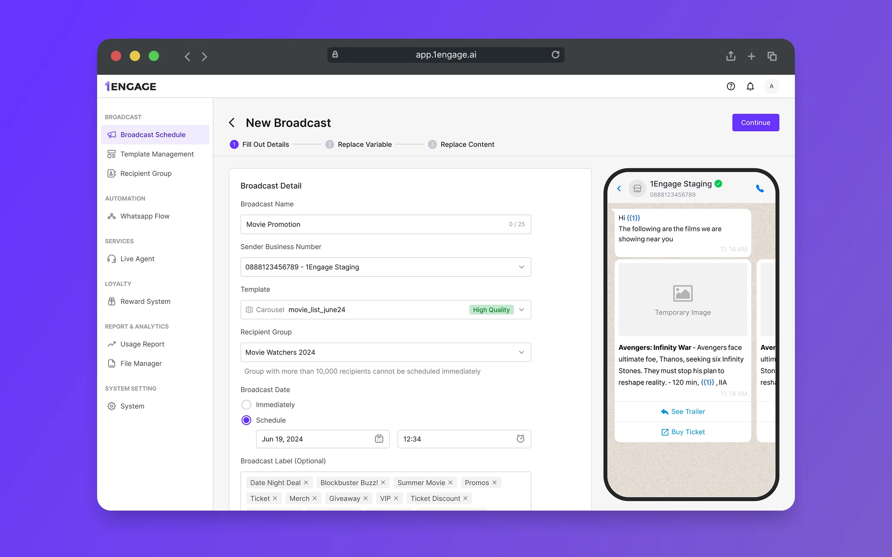892x557 pixels.
Task: Jump to Replace Variable step
Action: click(358, 144)
